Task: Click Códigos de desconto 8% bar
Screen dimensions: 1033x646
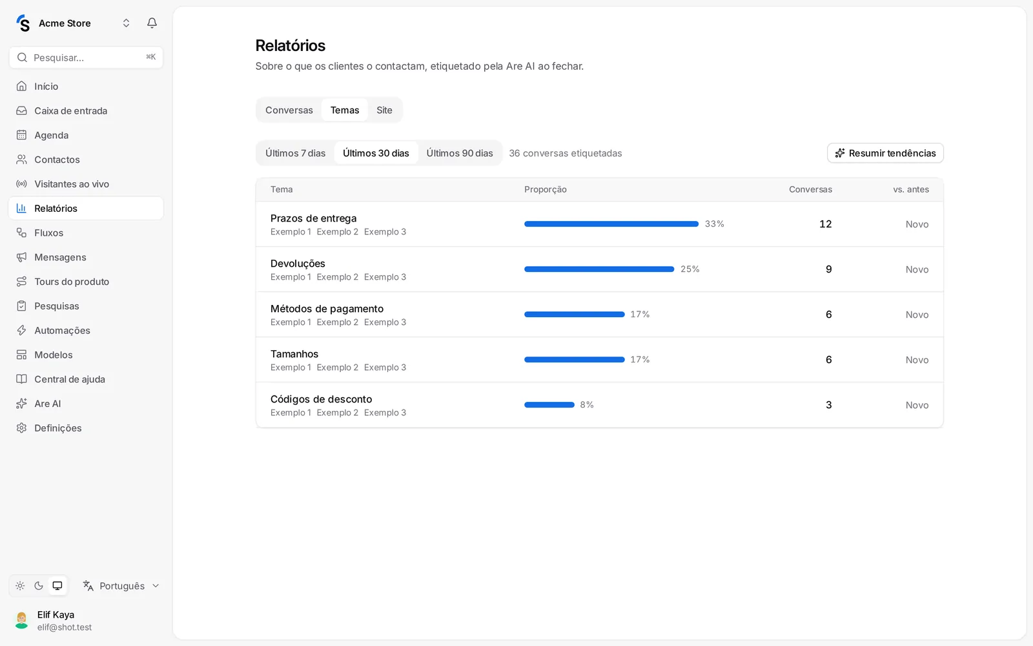Action: pyautogui.click(x=549, y=405)
